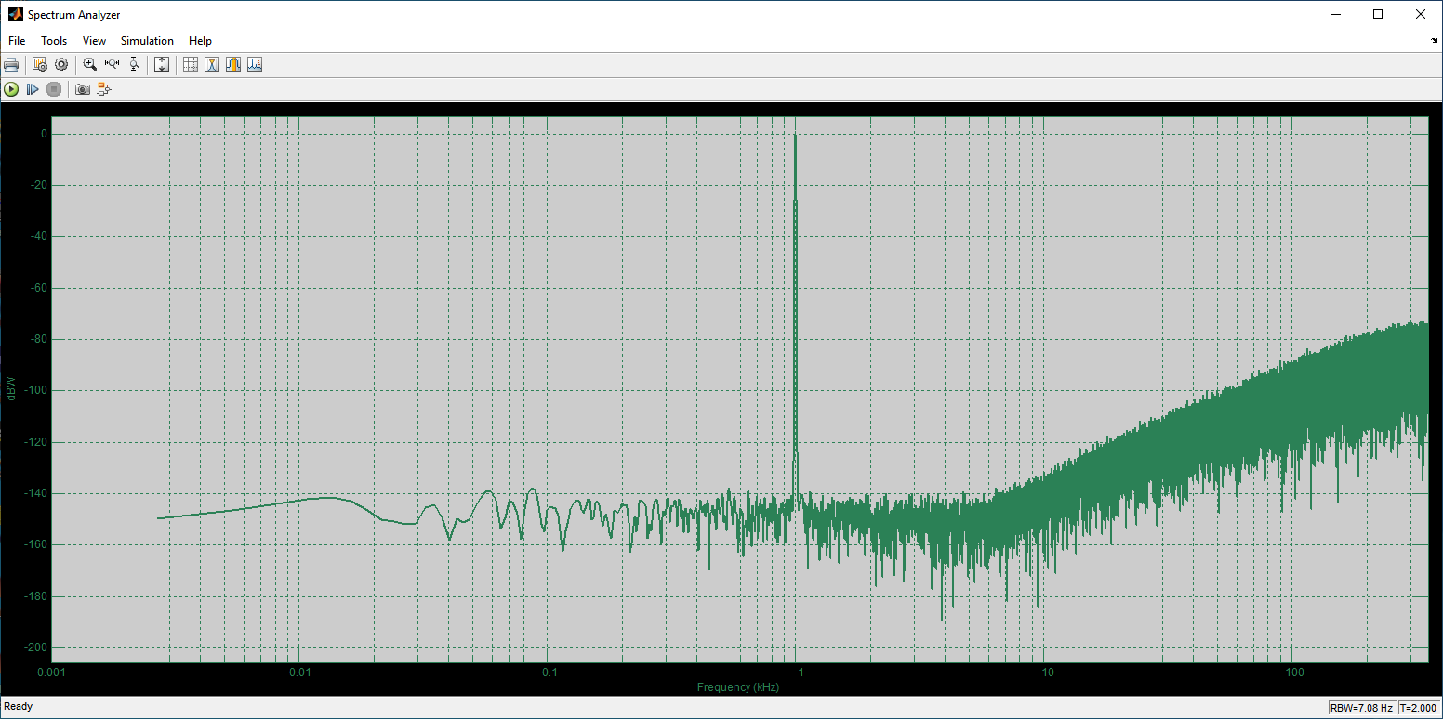Select the Zoom Y-axis tool
1443x719 pixels.
click(135, 64)
